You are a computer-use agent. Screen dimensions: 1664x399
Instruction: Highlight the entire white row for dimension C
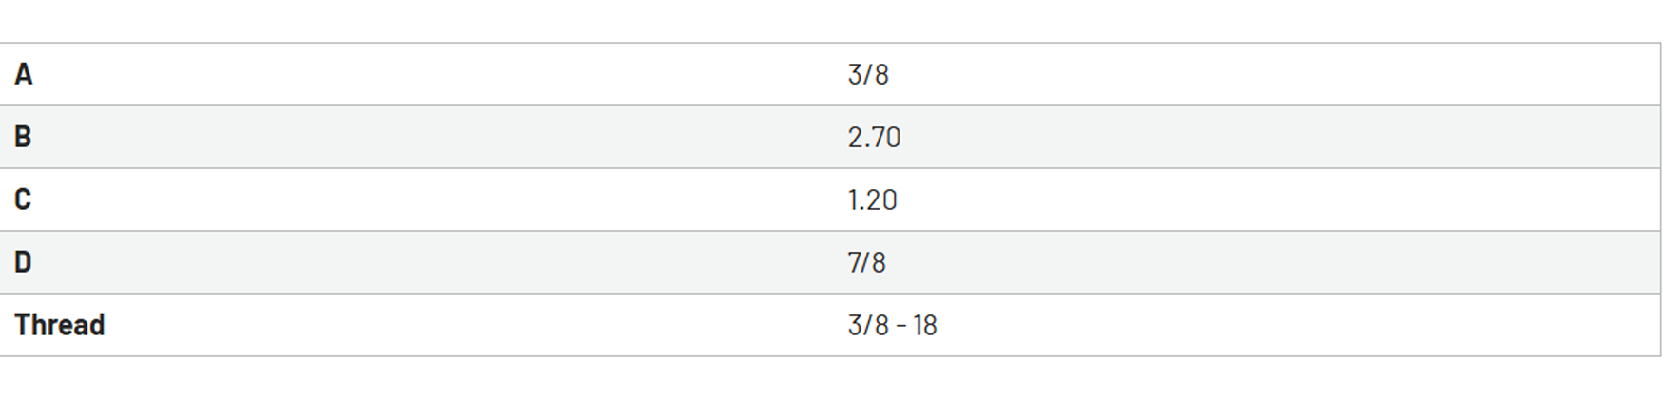pos(830,199)
